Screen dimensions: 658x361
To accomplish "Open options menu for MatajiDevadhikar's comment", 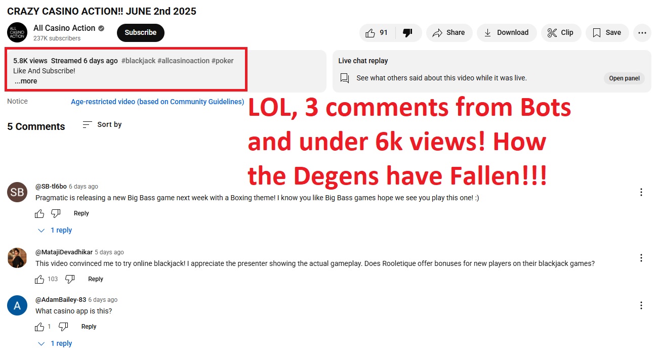I will [x=641, y=258].
